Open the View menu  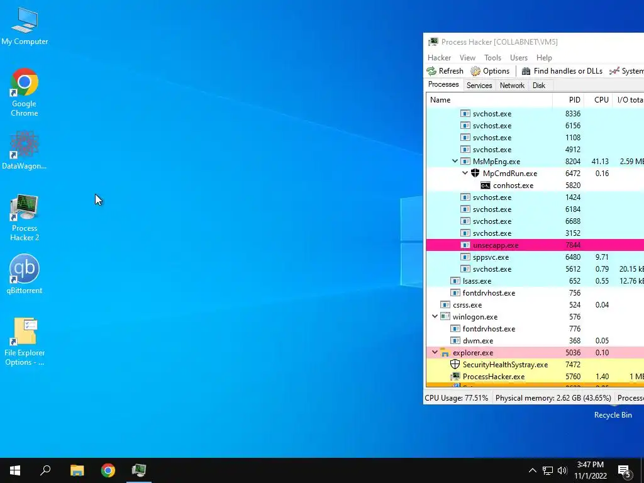point(467,57)
